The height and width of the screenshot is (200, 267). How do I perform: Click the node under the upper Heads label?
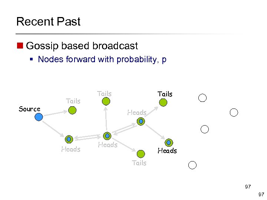[141, 121]
